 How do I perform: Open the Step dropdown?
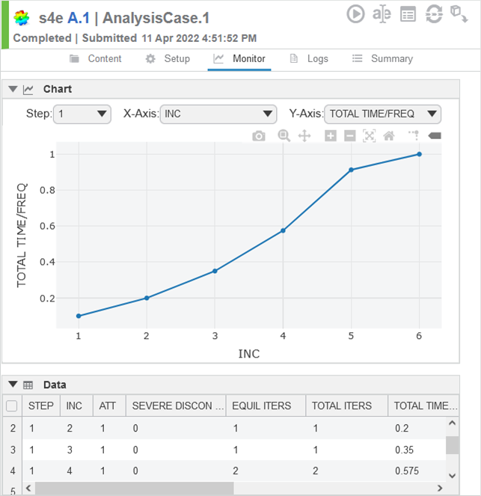(x=82, y=114)
